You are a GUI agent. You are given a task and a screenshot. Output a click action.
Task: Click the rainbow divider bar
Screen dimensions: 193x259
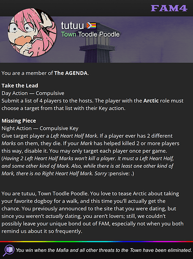click(96, 241)
